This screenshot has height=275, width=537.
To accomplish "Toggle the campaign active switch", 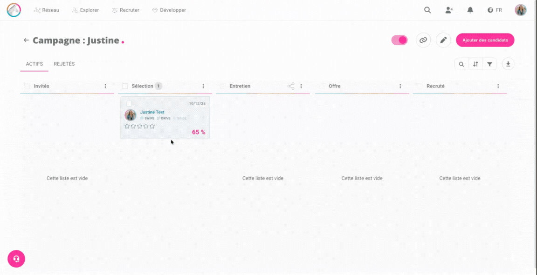I will click(x=399, y=40).
